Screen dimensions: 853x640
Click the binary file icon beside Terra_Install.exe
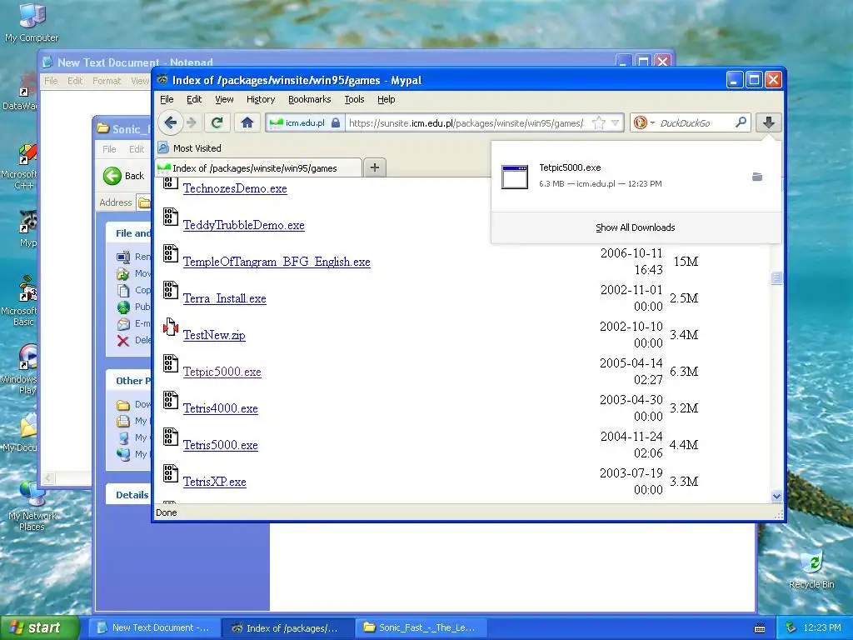pyautogui.click(x=170, y=290)
